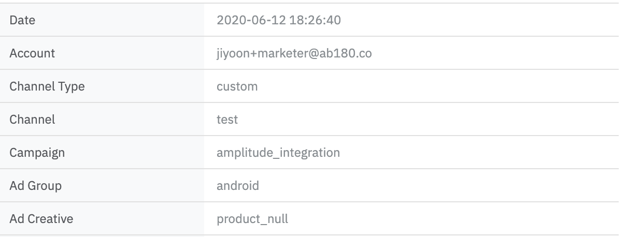627x237 pixels.
Task: Select the product_null ad creative value
Action: 252,219
